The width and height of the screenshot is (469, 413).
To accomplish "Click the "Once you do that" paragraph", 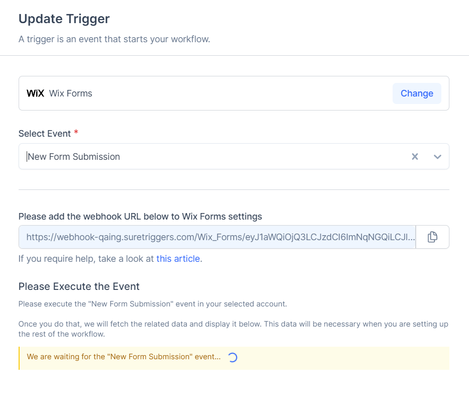I will point(233,329).
